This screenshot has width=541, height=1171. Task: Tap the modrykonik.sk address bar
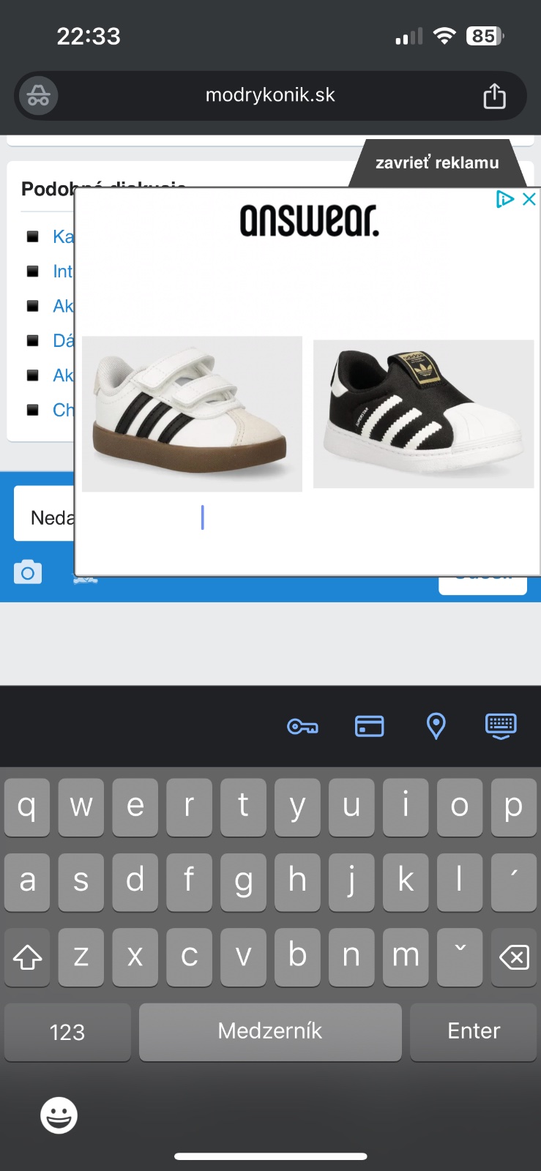pyautogui.click(x=270, y=95)
